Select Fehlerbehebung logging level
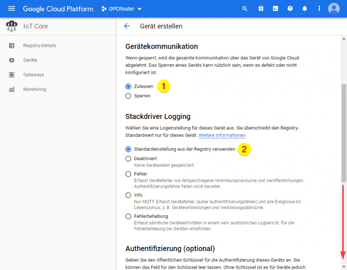The height and width of the screenshot is (270, 347). pyautogui.click(x=128, y=216)
